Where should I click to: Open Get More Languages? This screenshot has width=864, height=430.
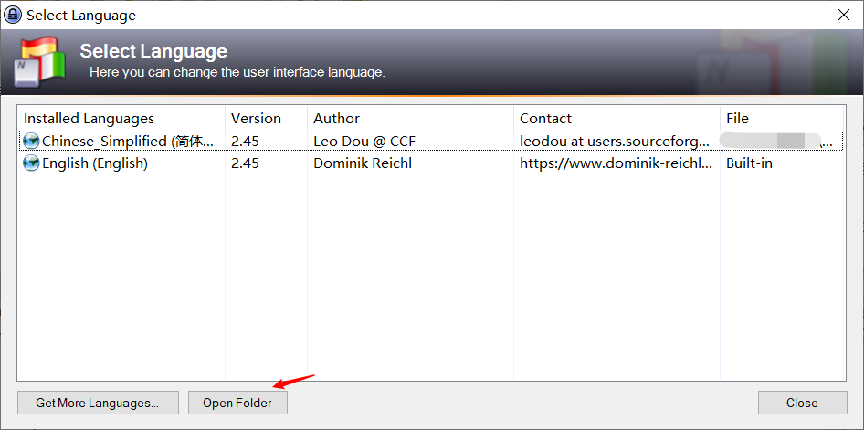coord(98,403)
